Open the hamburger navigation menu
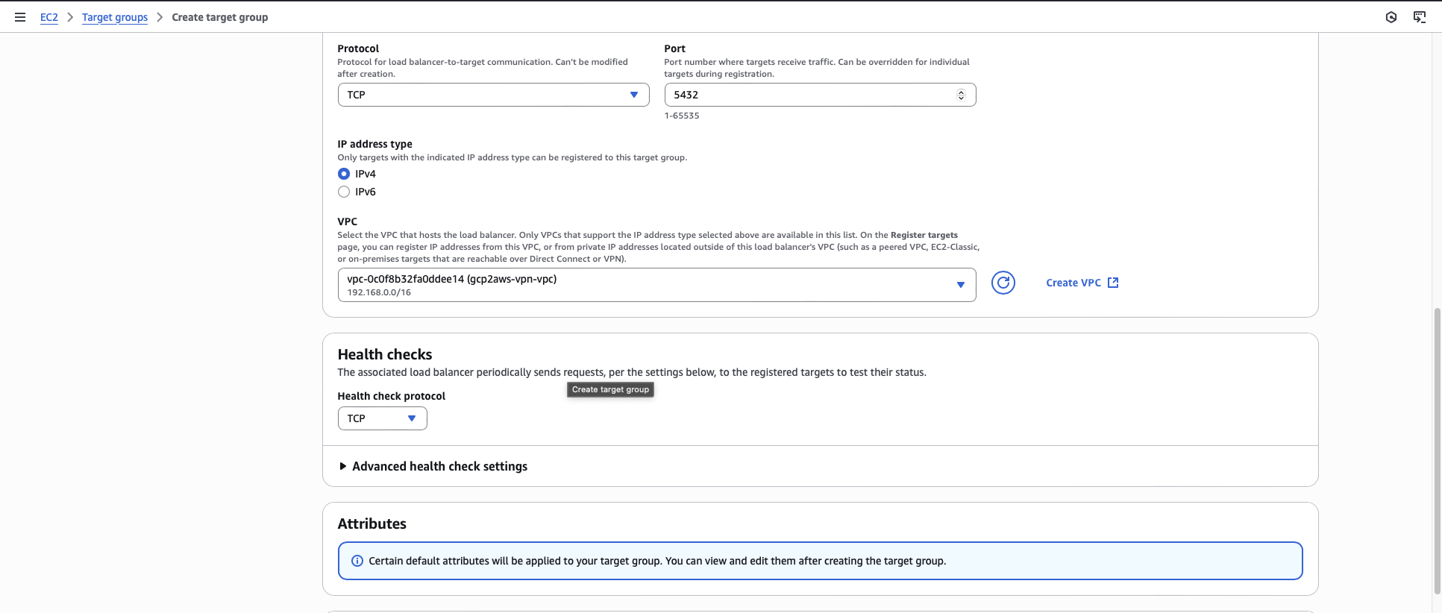Image resolution: width=1442 pixels, height=613 pixels. 20,17
